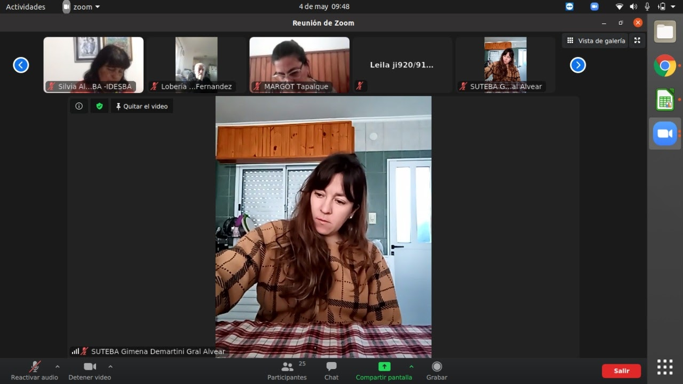Open the Chat panel
This screenshot has width=683, height=384.
[331, 370]
